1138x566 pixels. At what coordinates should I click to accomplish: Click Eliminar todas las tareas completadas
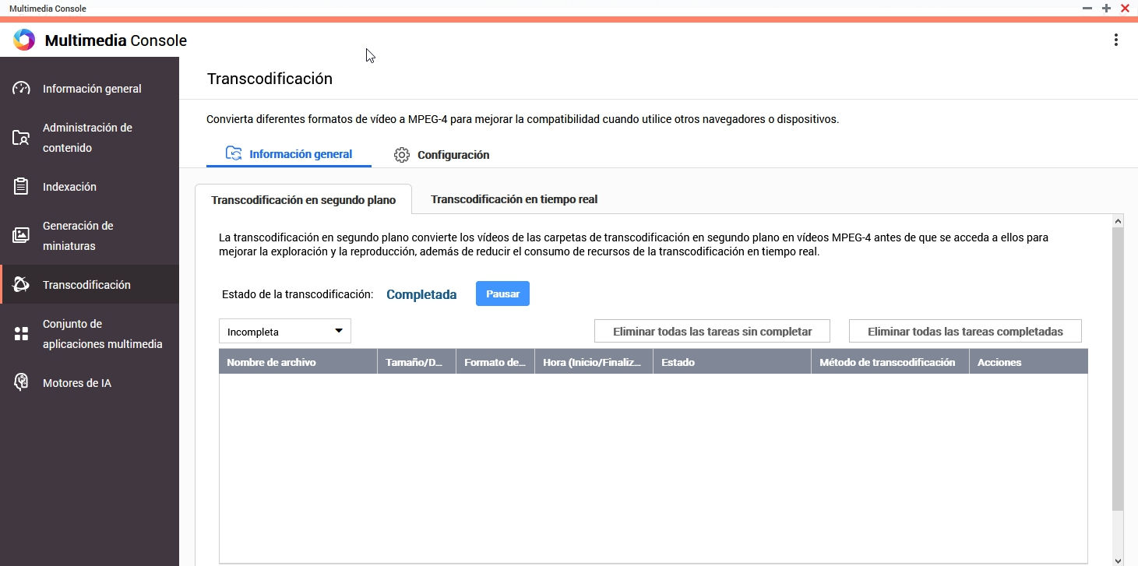[965, 332]
